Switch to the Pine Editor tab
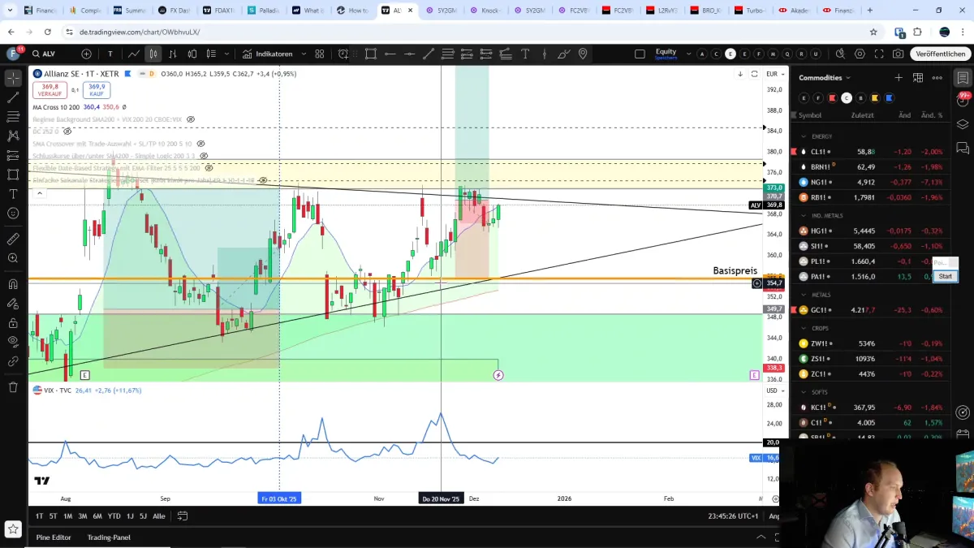 [x=53, y=537]
